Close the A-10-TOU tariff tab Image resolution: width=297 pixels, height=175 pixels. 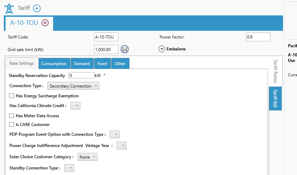click(x=45, y=23)
